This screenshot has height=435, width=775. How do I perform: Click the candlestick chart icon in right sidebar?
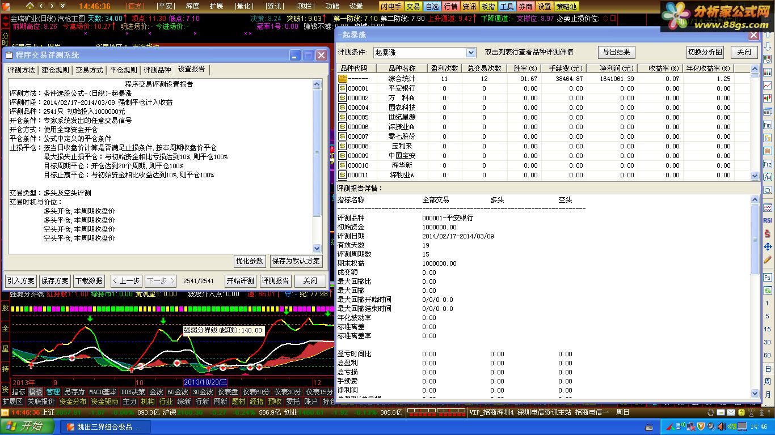coord(768,99)
